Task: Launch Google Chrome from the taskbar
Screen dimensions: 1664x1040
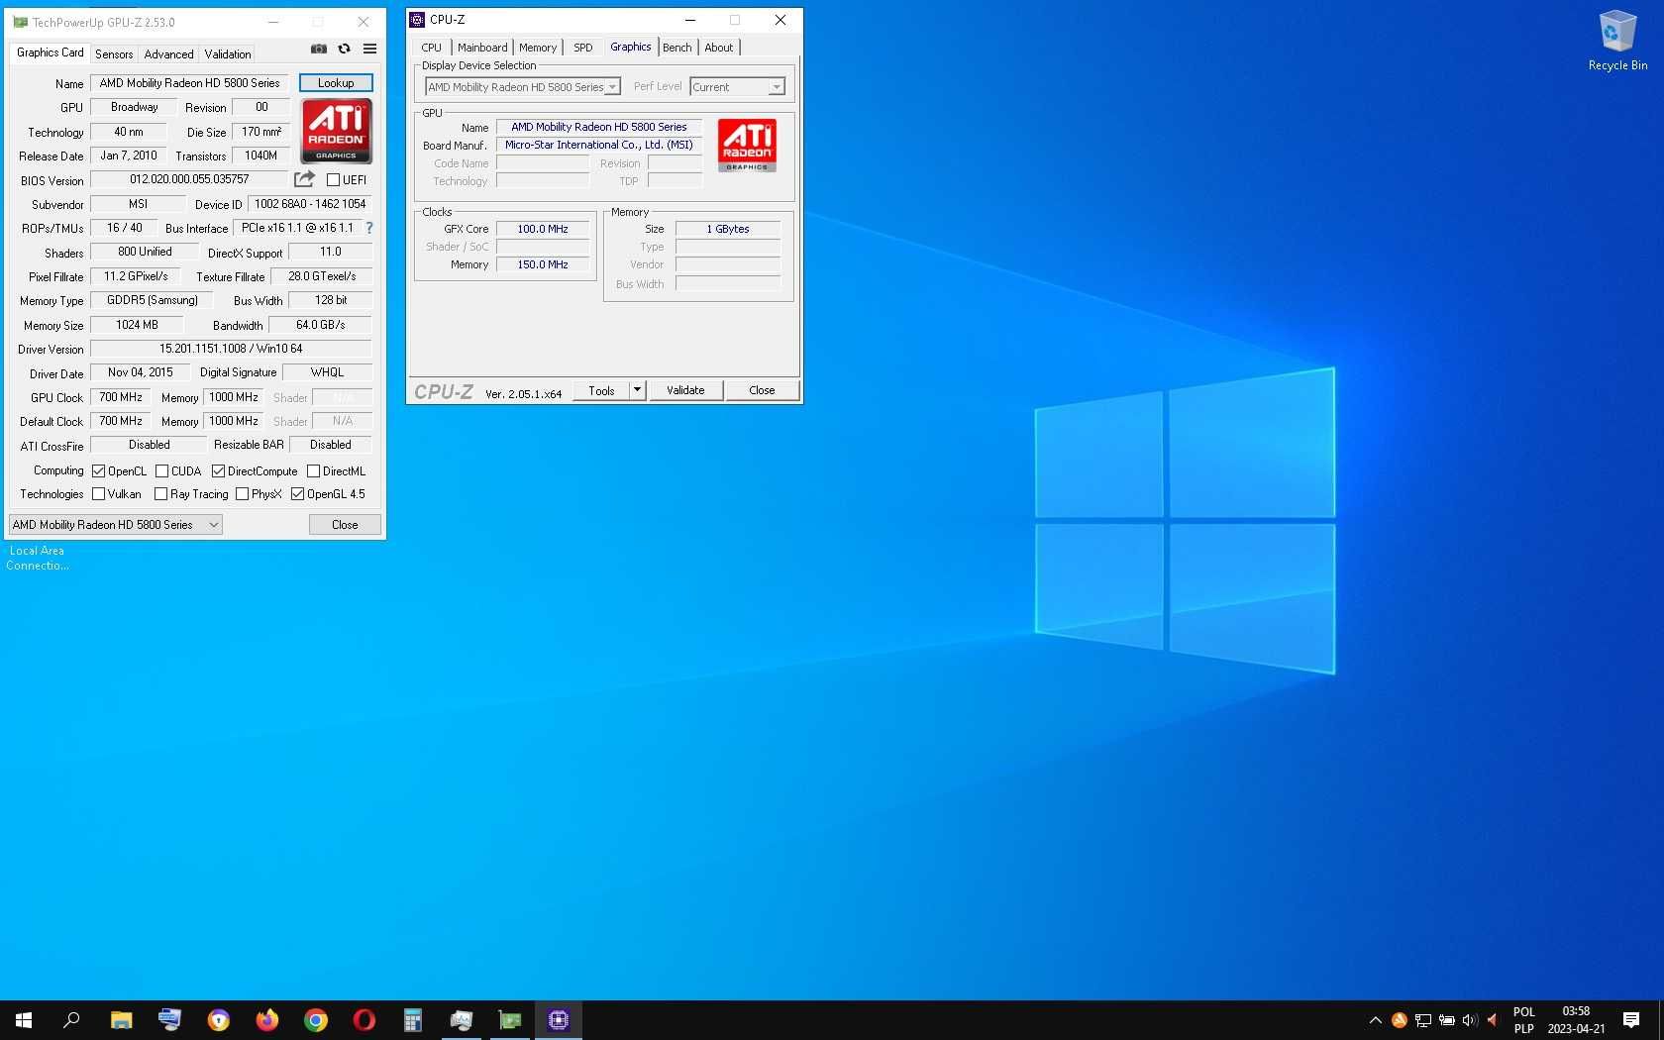Action: (315, 1020)
